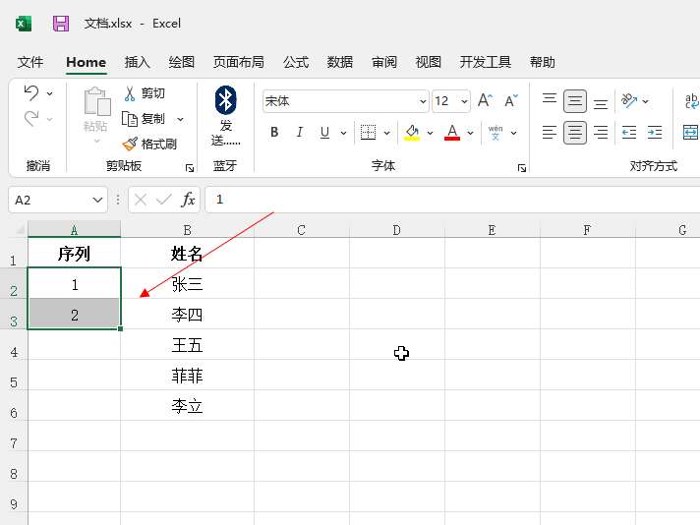700x525 pixels.
Task: Confirm formula entry with checkmark icon
Action: coord(164,200)
